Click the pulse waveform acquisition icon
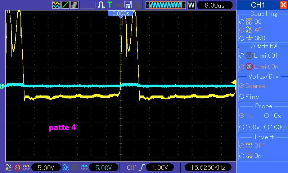Viewport: 288px width, 173px height. pos(102,5)
